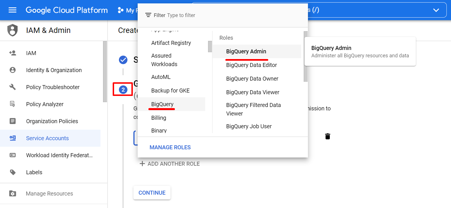Click the roles list scrollbar

coord(306,56)
